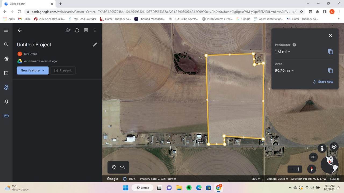This screenshot has height=193, width=344.
Task: Activate the Street View pegman
Action: point(322,148)
